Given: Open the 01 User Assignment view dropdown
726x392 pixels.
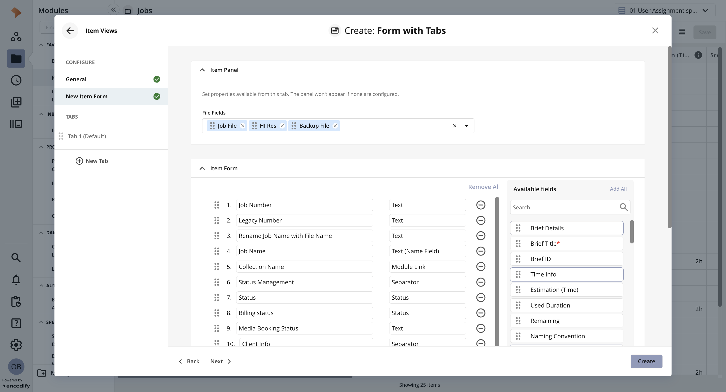Looking at the screenshot, I should (x=664, y=10).
